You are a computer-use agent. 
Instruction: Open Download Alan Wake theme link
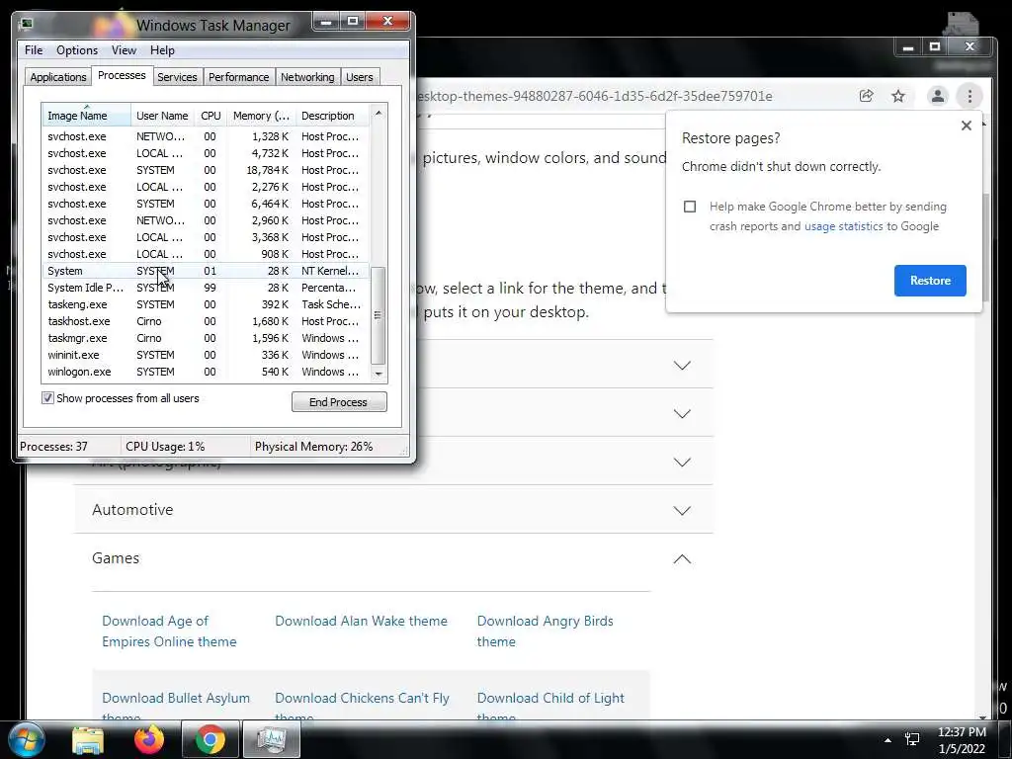tap(361, 621)
